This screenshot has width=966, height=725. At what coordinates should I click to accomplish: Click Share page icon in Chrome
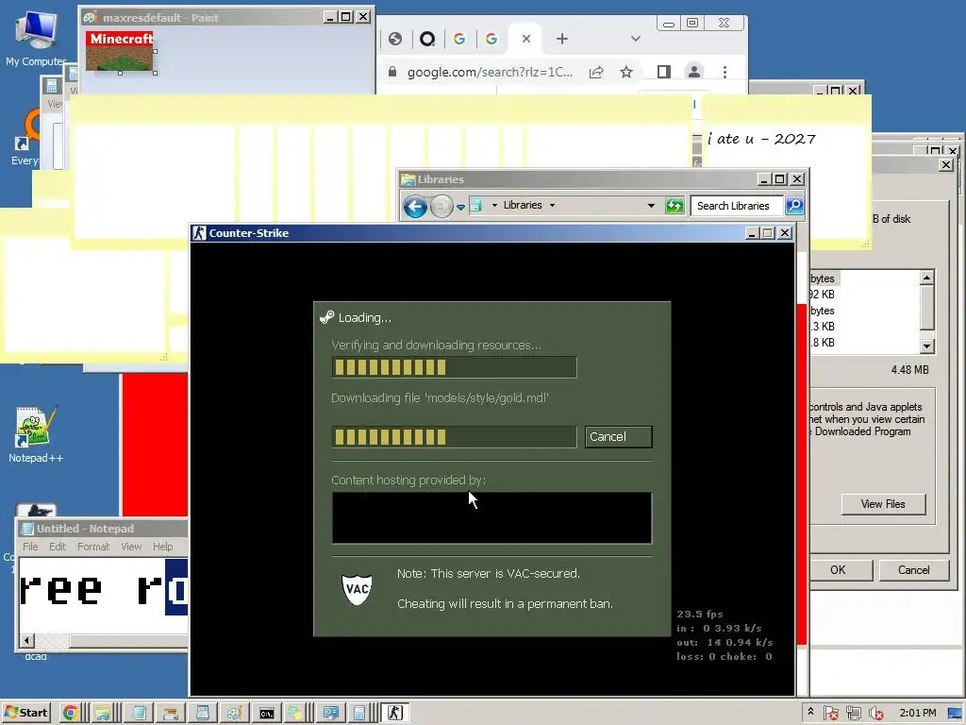coord(596,72)
